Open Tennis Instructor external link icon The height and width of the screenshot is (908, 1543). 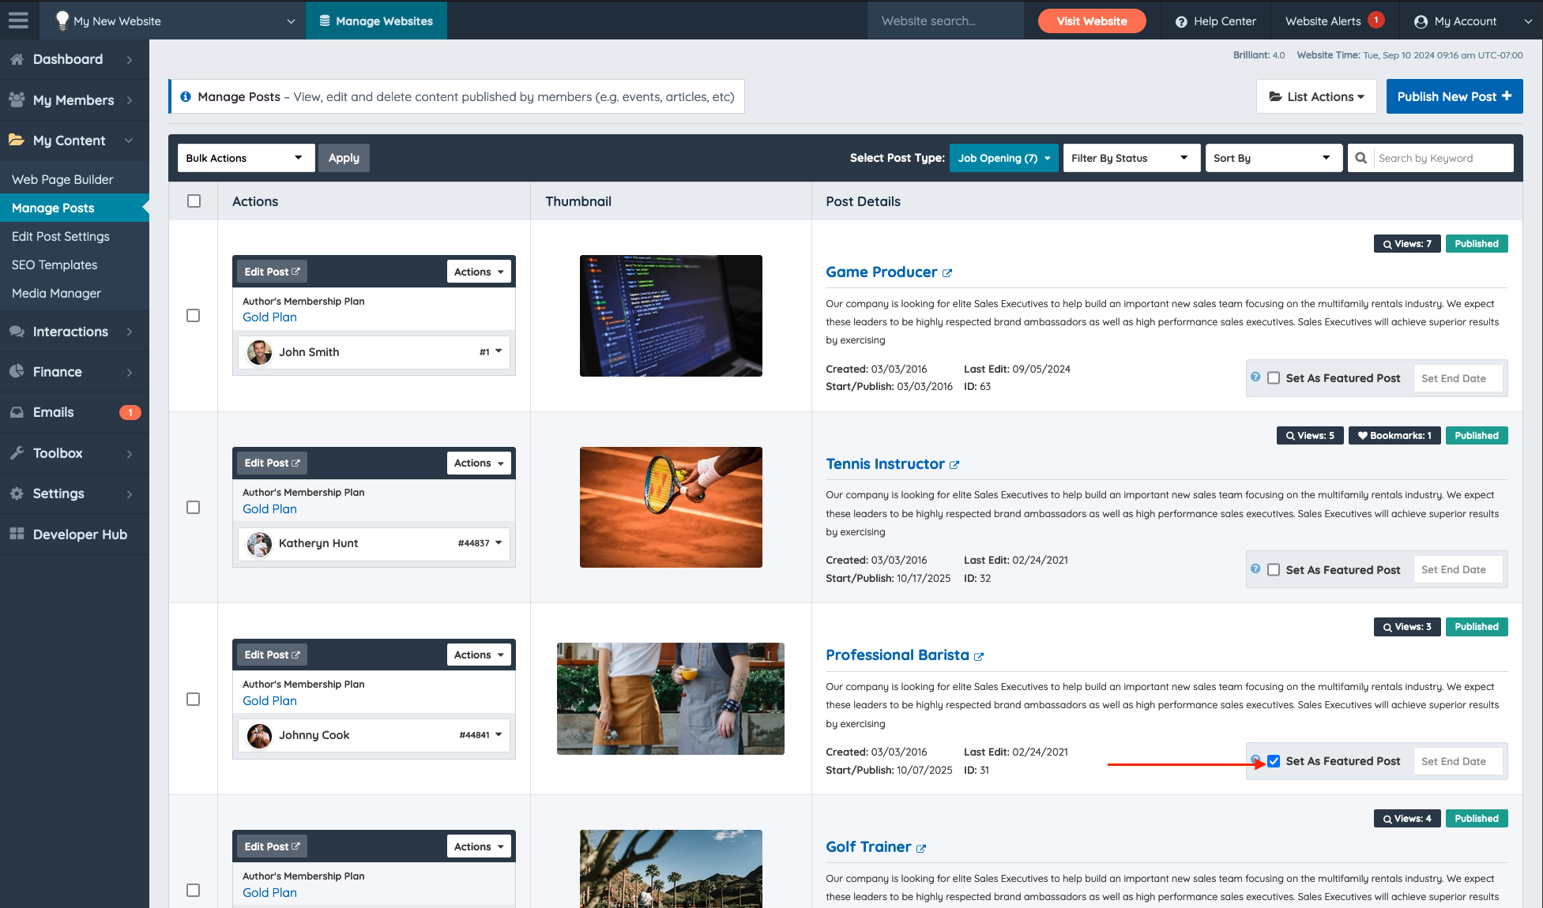pyautogui.click(x=954, y=465)
